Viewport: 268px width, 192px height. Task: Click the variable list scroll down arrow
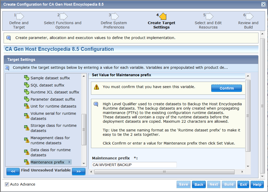coord(84,164)
